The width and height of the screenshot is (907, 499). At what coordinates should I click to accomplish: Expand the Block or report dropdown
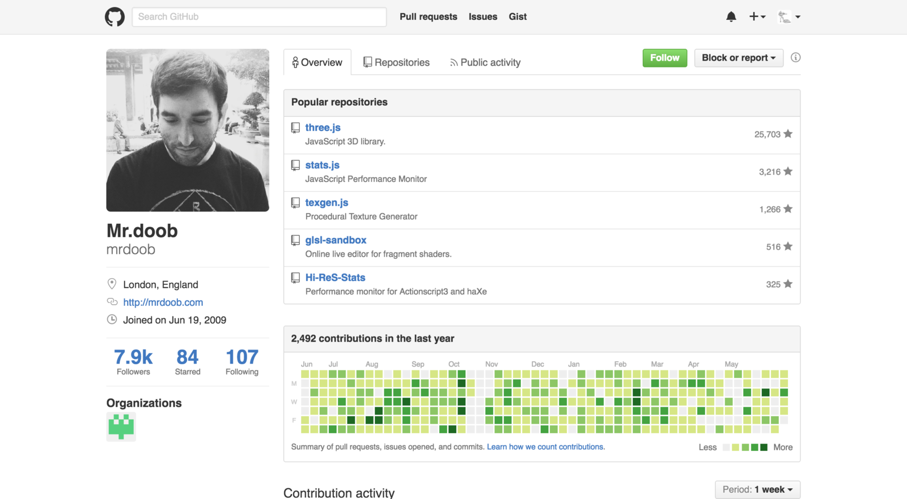tap(739, 58)
